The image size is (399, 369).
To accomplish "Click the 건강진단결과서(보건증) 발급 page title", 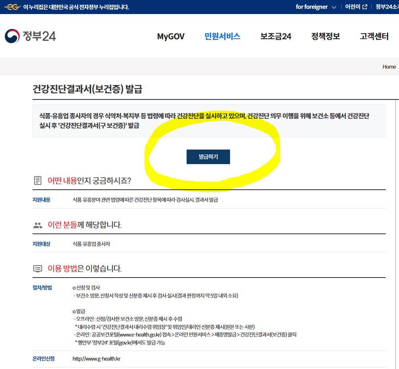I will tap(87, 89).
